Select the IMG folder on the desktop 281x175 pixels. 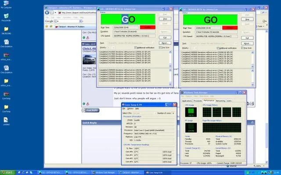tap(6, 29)
